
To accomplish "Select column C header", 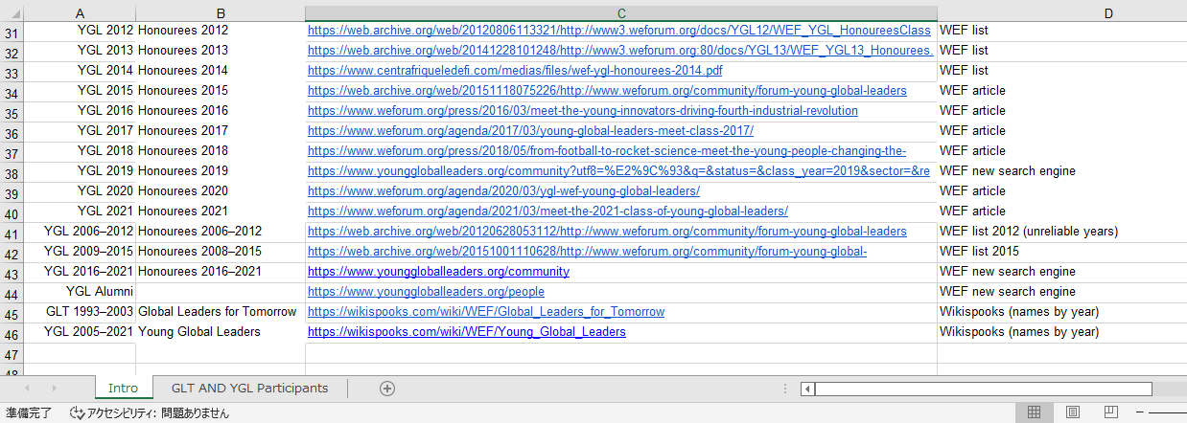I will 621,11.
